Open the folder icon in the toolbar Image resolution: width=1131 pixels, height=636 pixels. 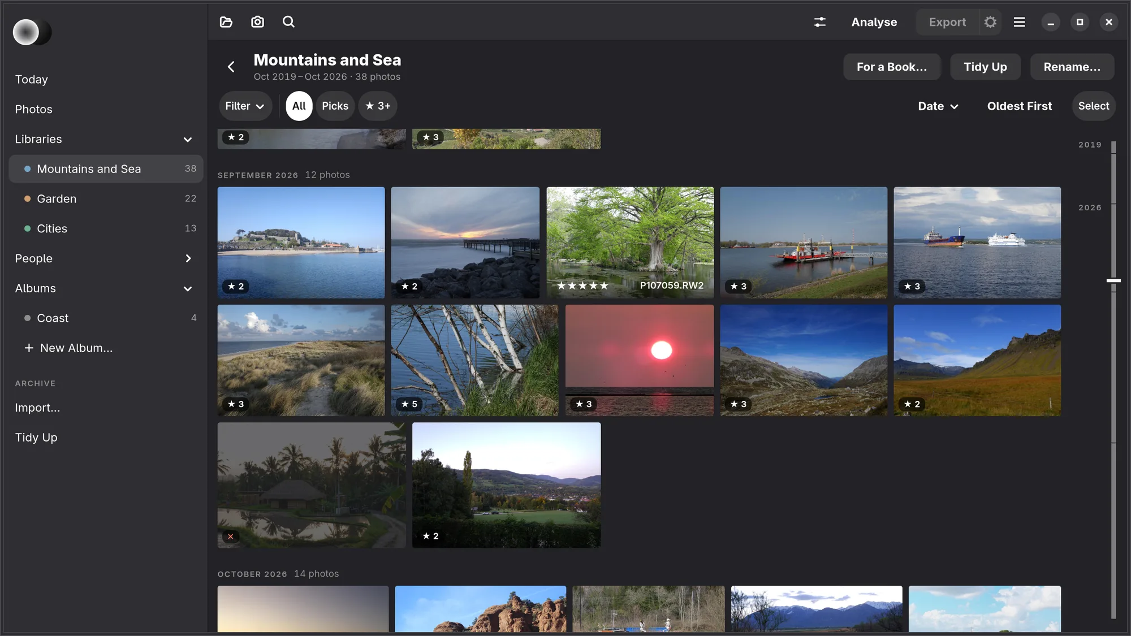coord(226,22)
